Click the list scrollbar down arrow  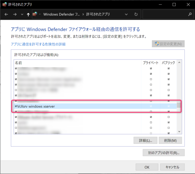pos(179,132)
